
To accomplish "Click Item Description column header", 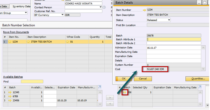I will click(46, 37).
